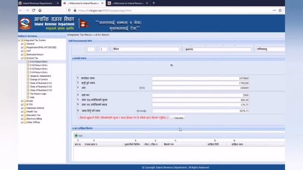Viewport: 303px width, 170px height.
Task: Click the field containing 176.71
Action: point(201,105)
